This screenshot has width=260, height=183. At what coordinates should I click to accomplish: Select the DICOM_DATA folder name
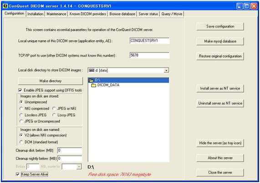tap(108, 85)
